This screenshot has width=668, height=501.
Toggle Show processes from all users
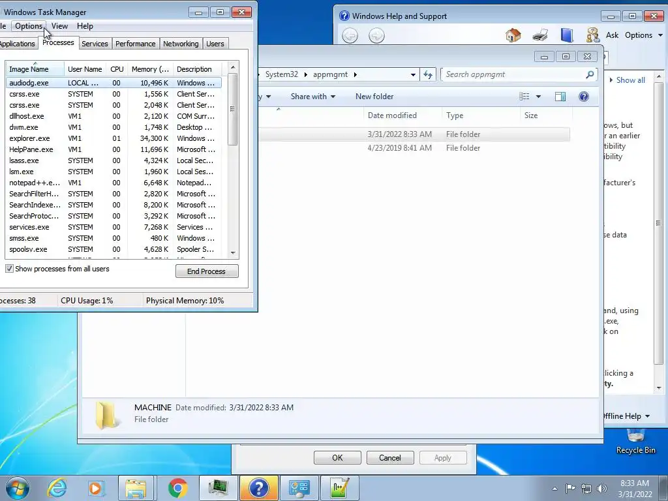pyautogui.click(x=9, y=269)
